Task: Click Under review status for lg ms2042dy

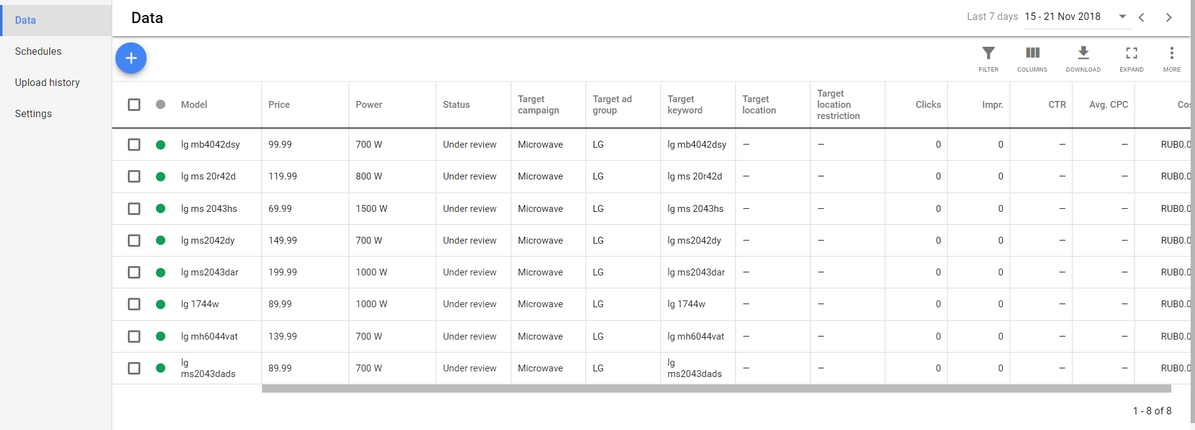Action: (470, 241)
